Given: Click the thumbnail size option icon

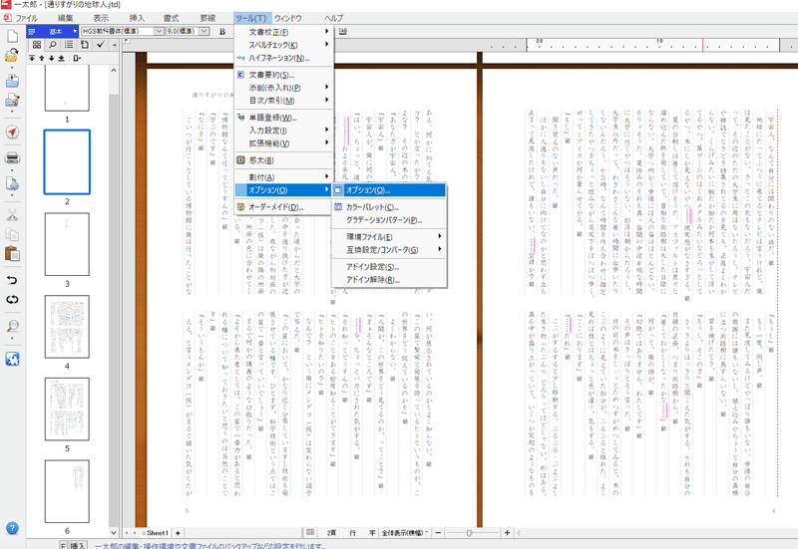Looking at the screenshot, I should pos(77,58).
